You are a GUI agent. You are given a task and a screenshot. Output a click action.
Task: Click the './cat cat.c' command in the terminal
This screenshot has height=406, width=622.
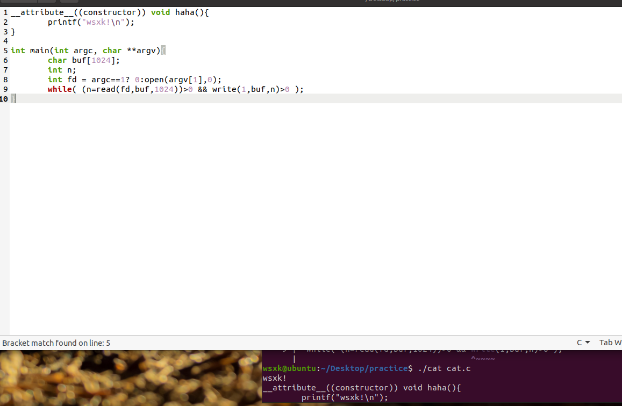[x=444, y=368]
